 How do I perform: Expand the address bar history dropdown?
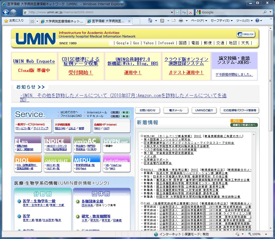pyautogui.click(x=172, y=12)
